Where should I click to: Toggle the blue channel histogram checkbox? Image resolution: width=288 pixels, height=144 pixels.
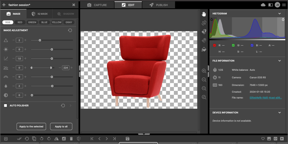click(252, 45)
